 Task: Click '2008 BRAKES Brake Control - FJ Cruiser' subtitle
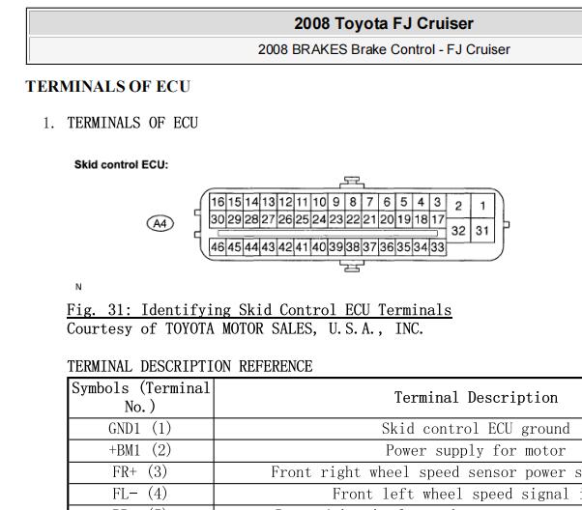[384, 49]
